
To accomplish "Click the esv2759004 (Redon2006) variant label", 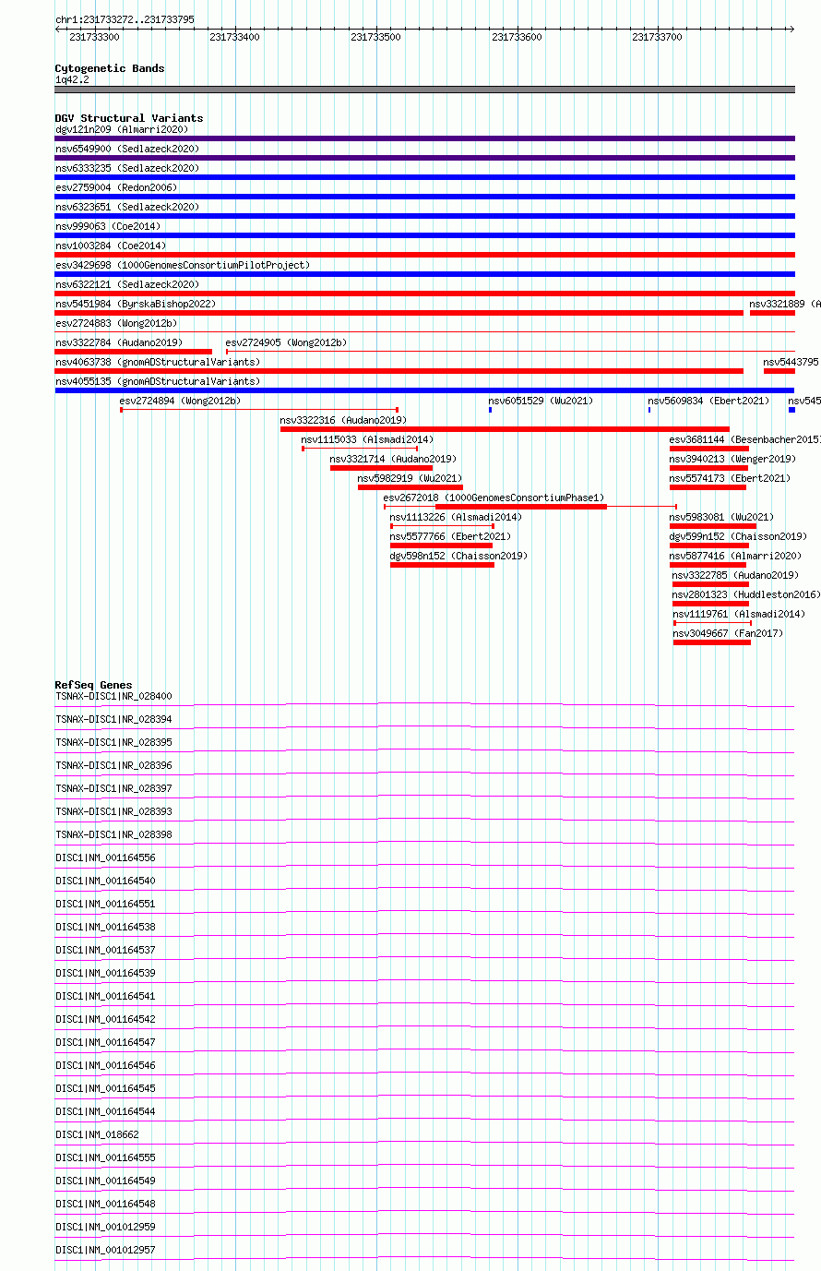I will coord(115,187).
